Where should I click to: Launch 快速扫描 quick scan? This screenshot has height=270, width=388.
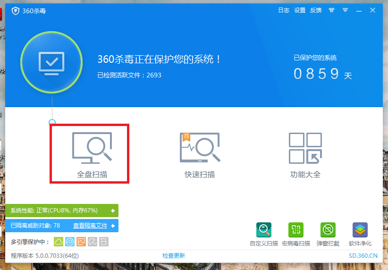pos(200,153)
